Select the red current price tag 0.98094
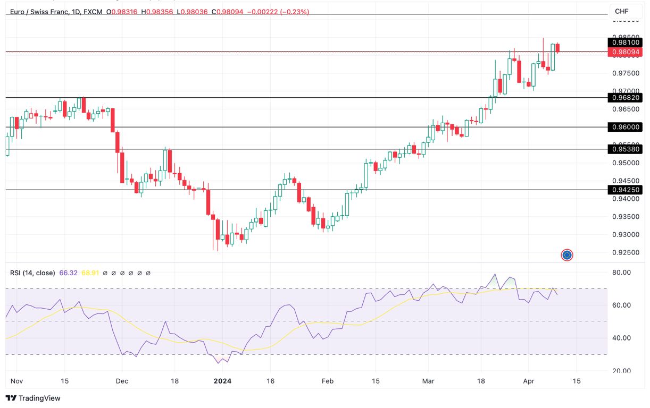The height and width of the screenshot is (408, 650). point(626,52)
